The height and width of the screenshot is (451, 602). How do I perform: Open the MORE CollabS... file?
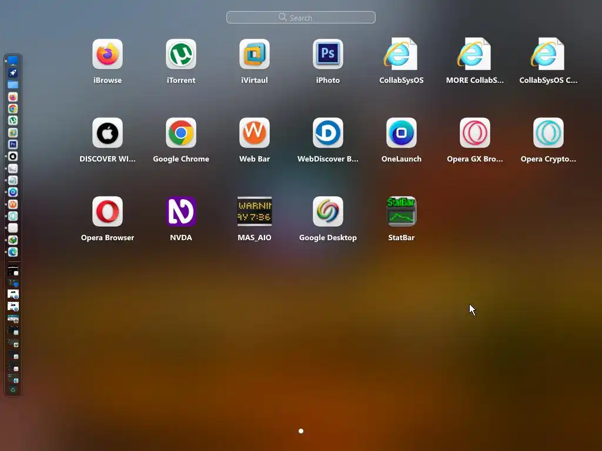coord(474,54)
